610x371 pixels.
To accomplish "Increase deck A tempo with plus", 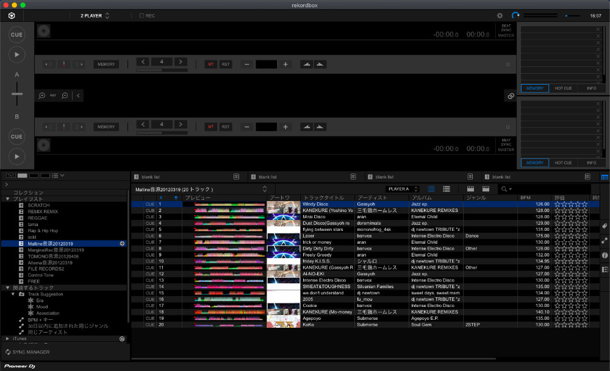I will [285, 64].
